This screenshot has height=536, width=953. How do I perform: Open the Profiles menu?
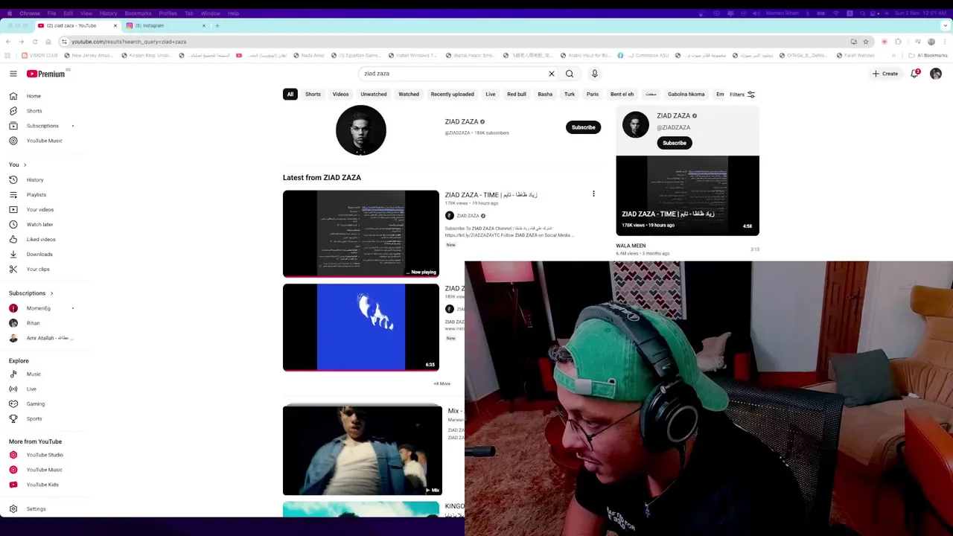[x=168, y=13]
